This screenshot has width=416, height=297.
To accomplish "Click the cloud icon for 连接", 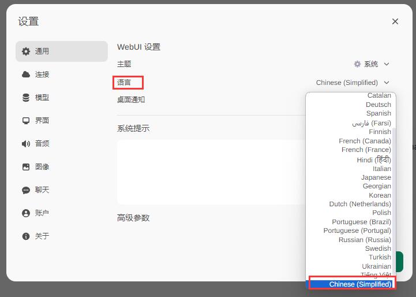I will pos(26,75).
